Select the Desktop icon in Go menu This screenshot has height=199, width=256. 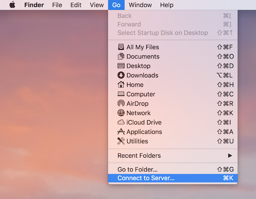(121, 66)
